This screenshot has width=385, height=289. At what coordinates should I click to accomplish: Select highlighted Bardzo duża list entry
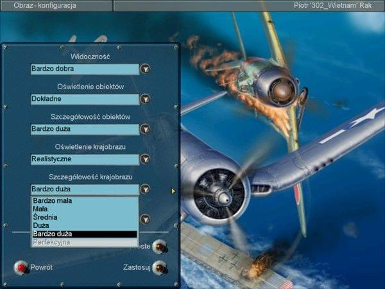tap(85, 234)
